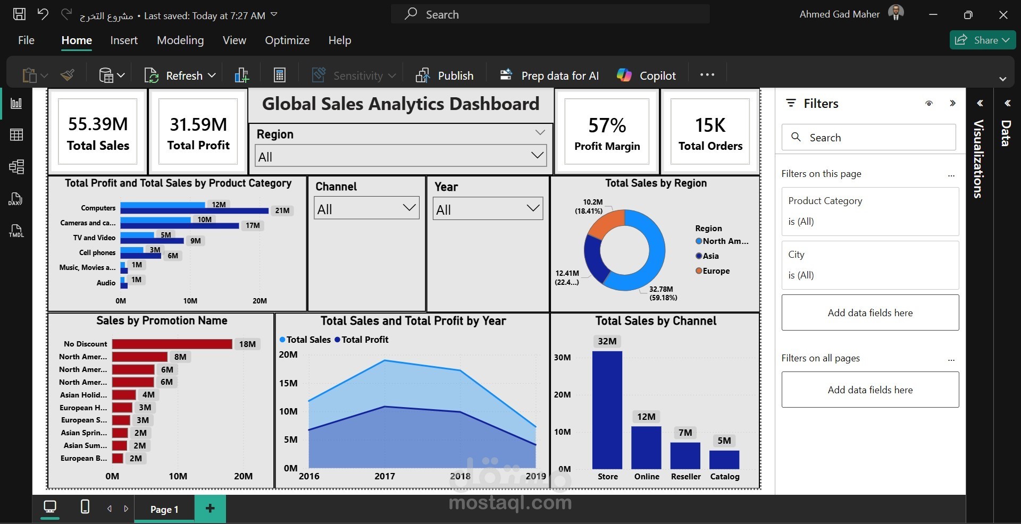Click the Undo arrow icon
The image size is (1021, 524).
pos(43,14)
